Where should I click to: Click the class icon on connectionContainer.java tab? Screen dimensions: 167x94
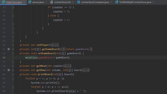(79, 2)
